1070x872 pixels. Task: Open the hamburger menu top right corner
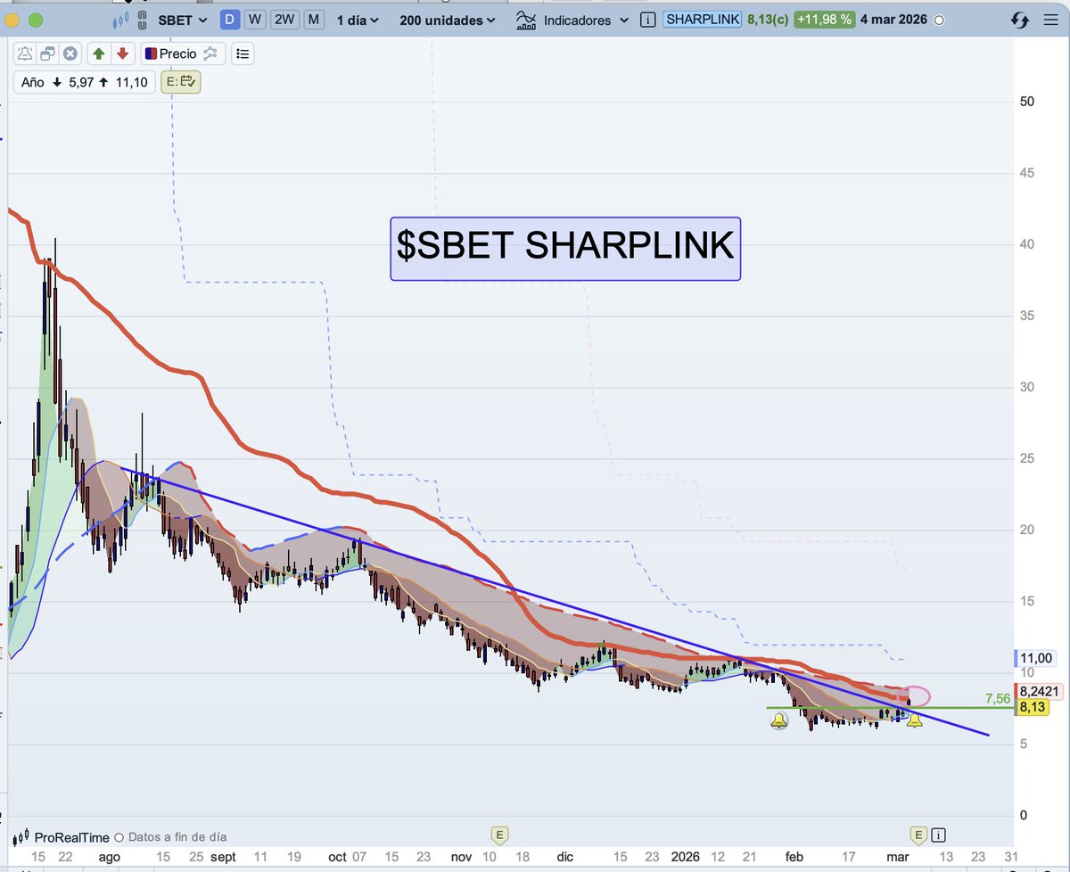(x=1050, y=19)
